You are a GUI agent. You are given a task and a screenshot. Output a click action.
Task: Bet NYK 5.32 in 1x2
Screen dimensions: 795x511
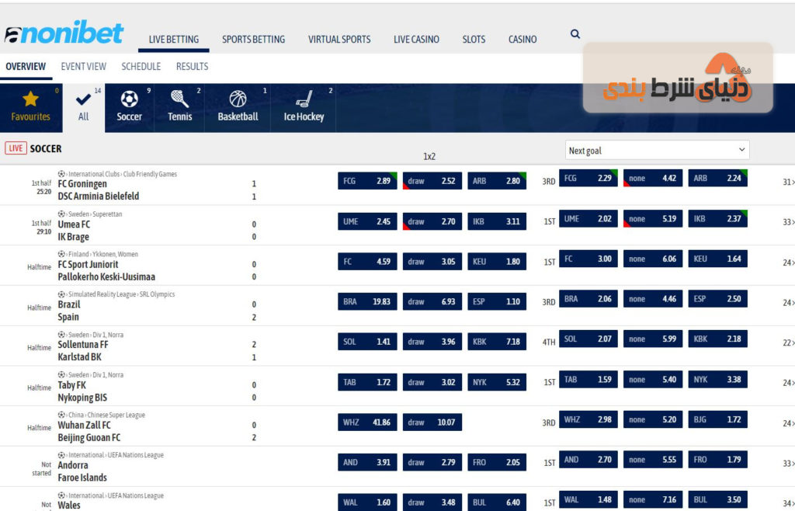tap(497, 382)
